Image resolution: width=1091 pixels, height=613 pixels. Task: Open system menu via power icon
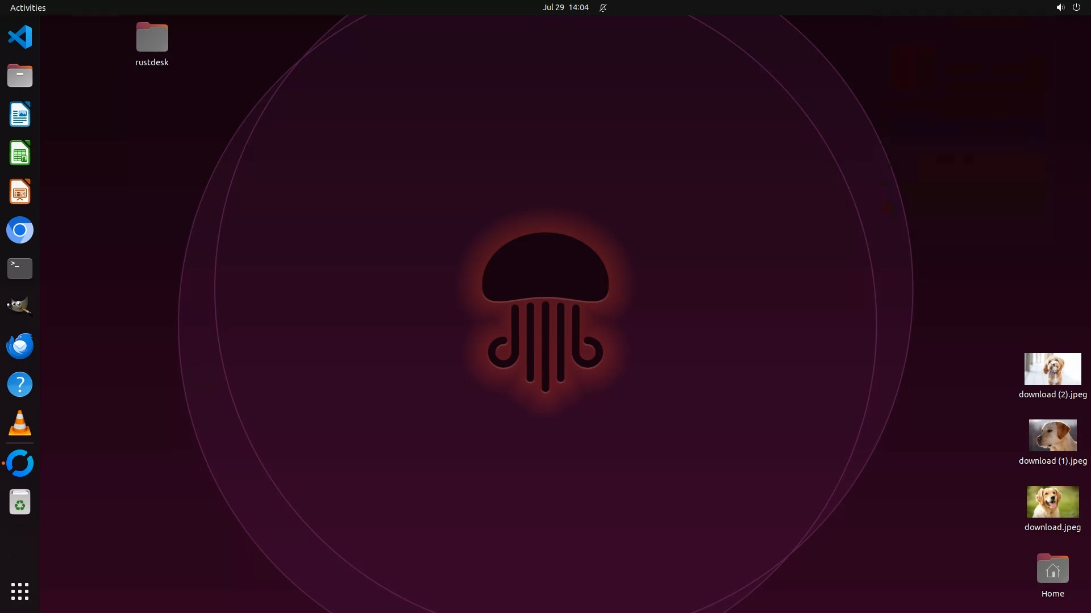(x=1076, y=7)
